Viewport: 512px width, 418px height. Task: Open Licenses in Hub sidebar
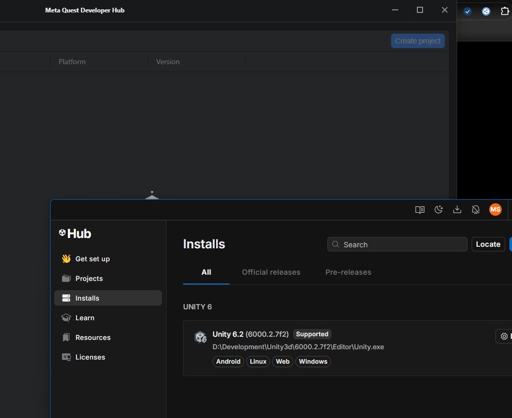point(108,357)
